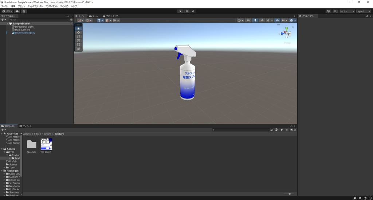The width and height of the screenshot is (373, 200).
Task: Open the Layout dropdown
Action: (x=363, y=11)
